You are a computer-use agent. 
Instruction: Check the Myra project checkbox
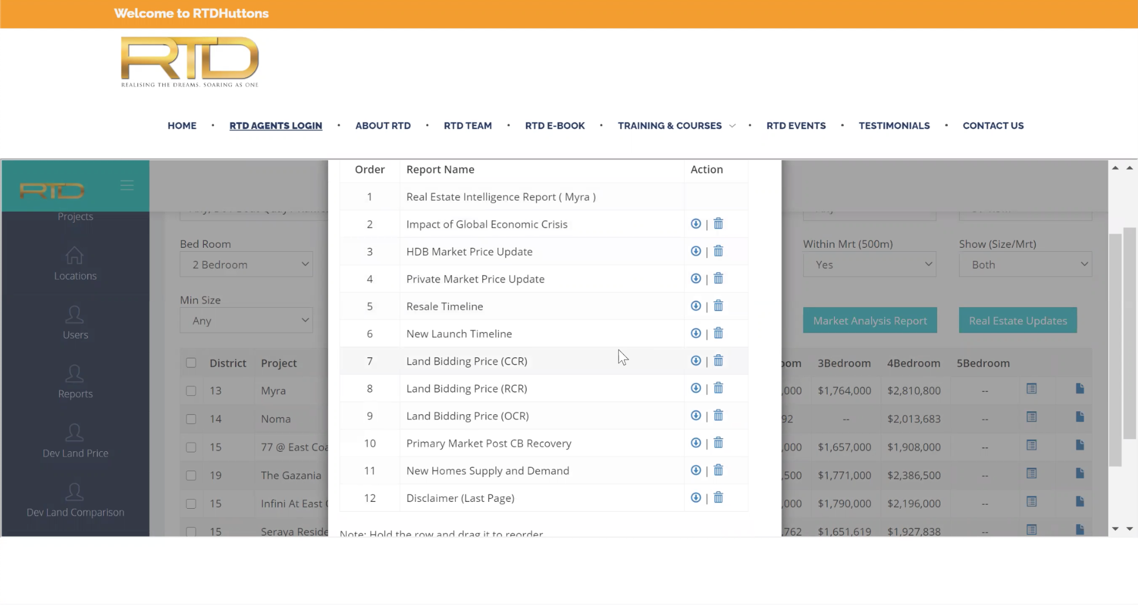(191, 391)
